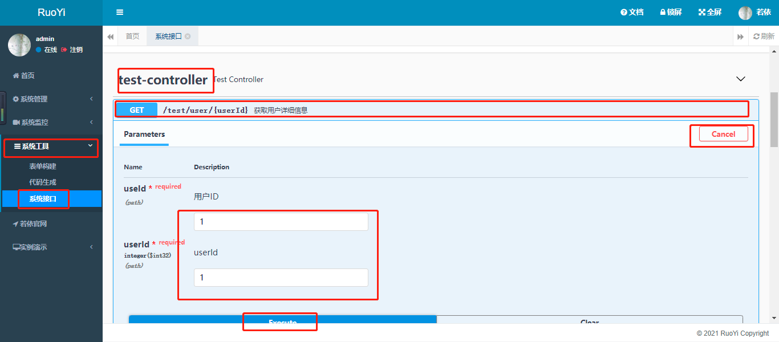
Task: Click the scrollbar down arrow
Action: 774,318
